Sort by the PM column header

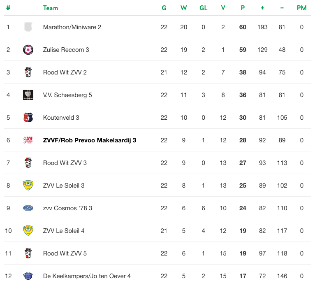point(301,8)
